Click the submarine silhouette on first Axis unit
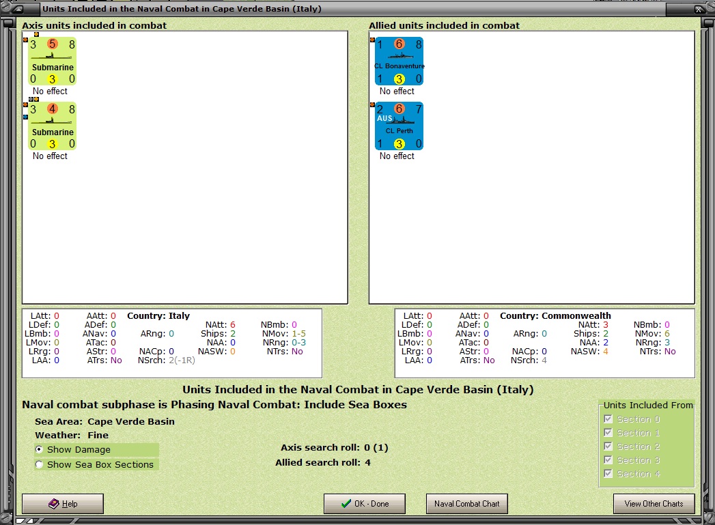The height and width of the screenshot is (525, 715). [52, 56]
